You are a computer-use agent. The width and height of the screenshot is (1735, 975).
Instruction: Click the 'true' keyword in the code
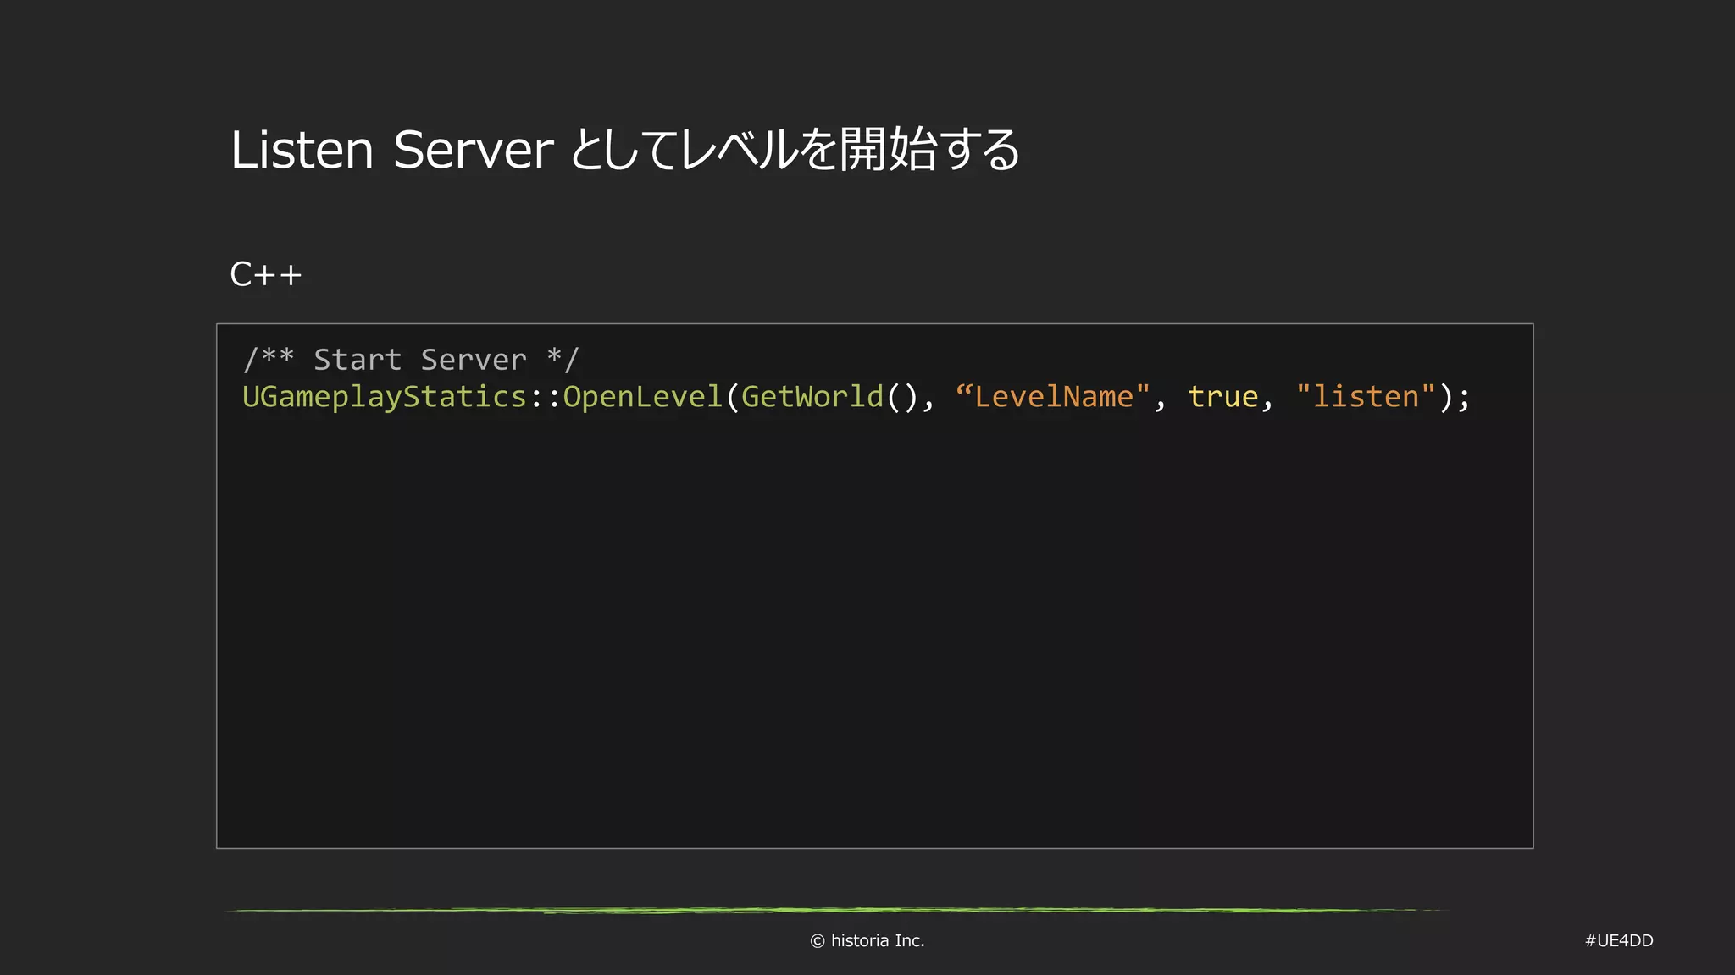1222,396
